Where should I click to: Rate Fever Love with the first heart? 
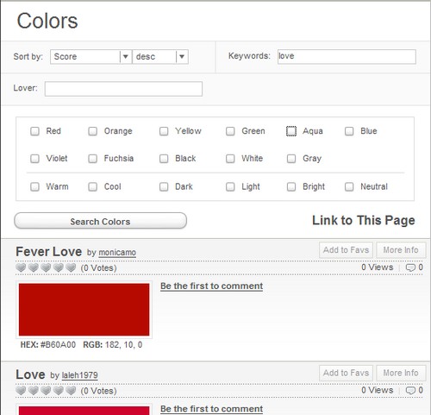click(x=21, y=267)
